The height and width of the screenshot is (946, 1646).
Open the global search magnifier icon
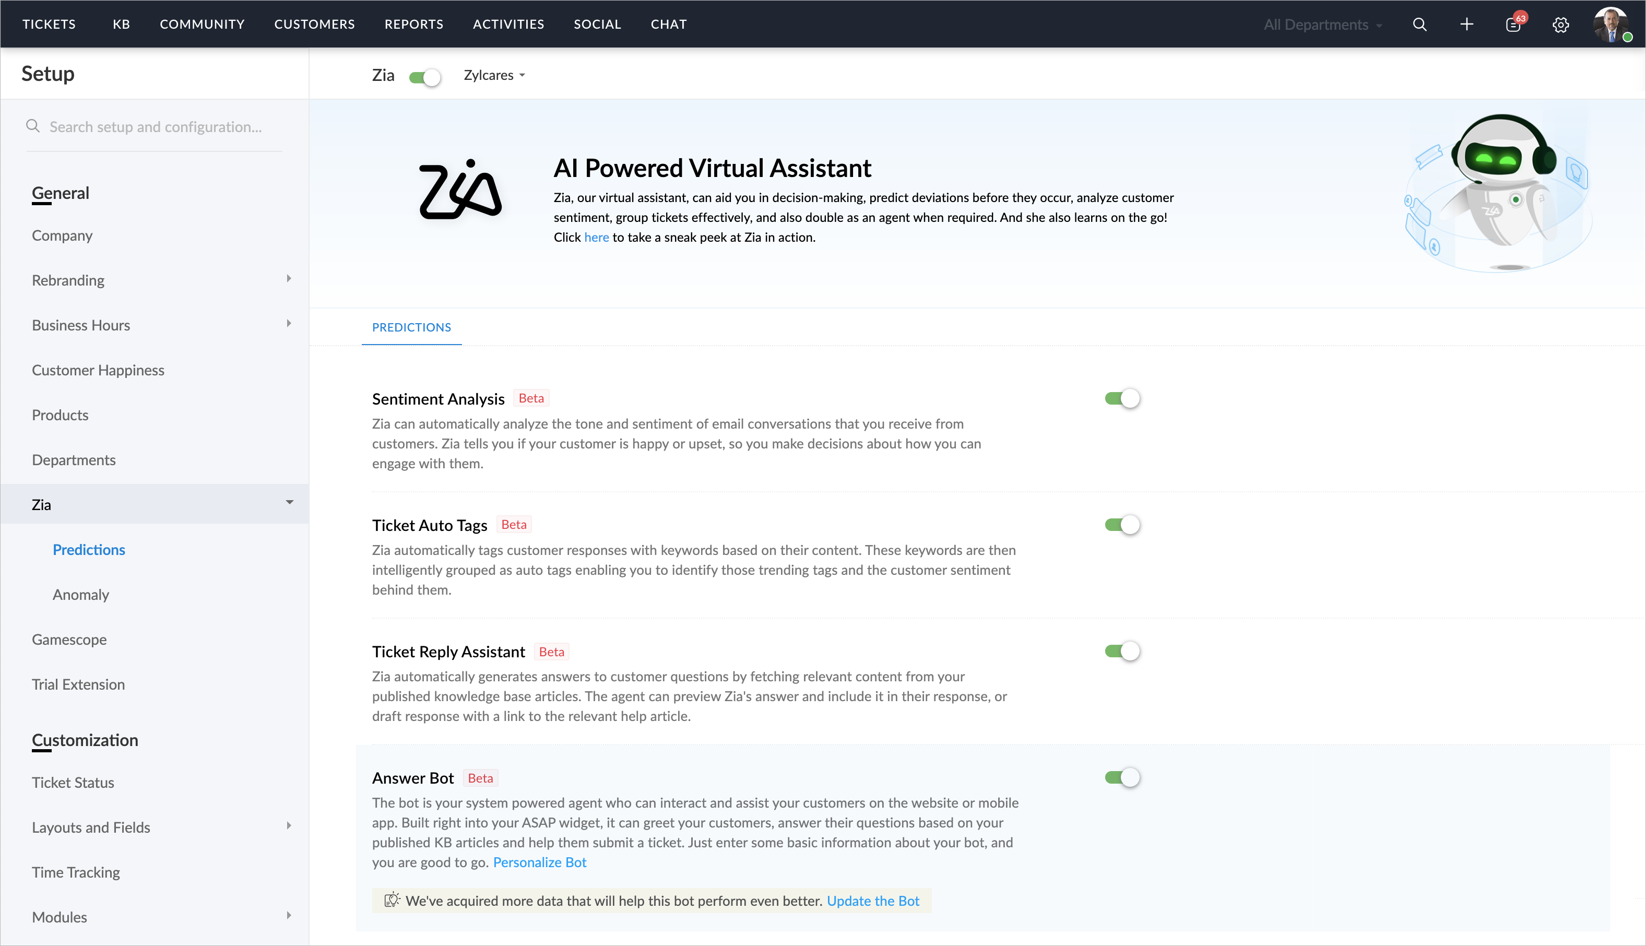1419,25
